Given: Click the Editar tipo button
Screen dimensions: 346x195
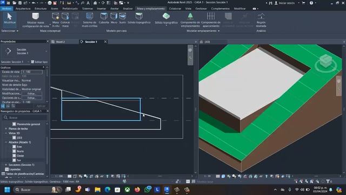Looking at the screenshot, I should (39, 62).
